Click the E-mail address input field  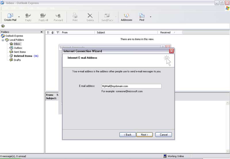(131, 86)
